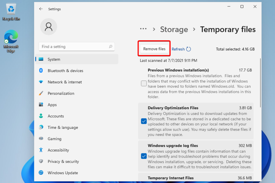Close the Settings window
The height and width of the screenshot is (183, 275).
point(255,7)
